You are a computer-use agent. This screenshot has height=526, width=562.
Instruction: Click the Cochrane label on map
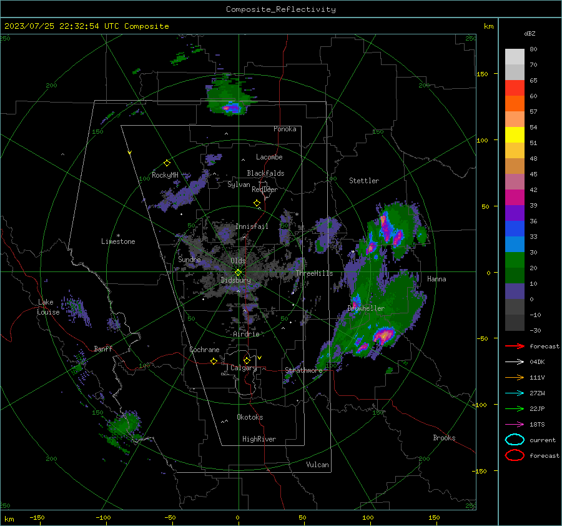204,350
